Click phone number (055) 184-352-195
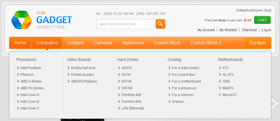The image size is (280, 121). tap(151, 14)
